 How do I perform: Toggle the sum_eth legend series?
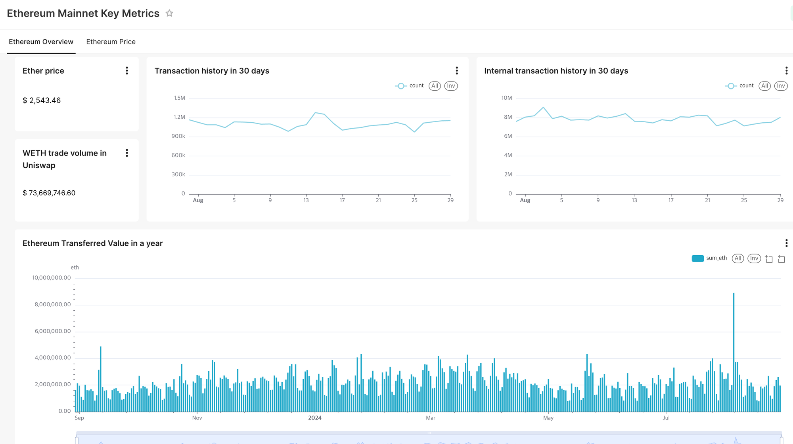click(x=709, y=258)
